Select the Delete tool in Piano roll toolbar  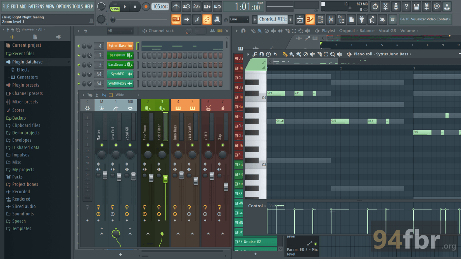click(x=305, y=54)
